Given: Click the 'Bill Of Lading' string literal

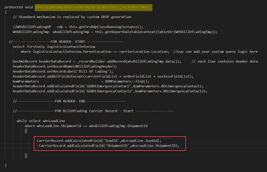Looking at the screenshot, I should (97, 71).
